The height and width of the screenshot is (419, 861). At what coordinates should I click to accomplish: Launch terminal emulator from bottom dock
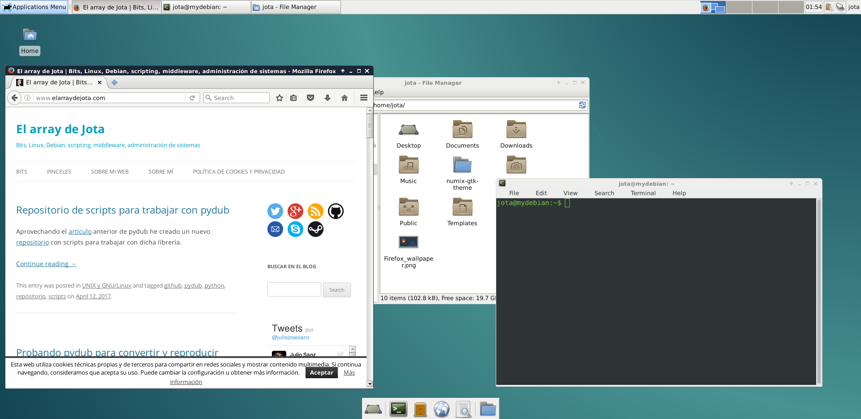pyautogui.click(x=398, y=409)
